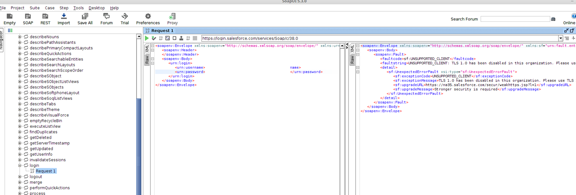Open the Case menu

pyautogui.click(x=50, y=8)
